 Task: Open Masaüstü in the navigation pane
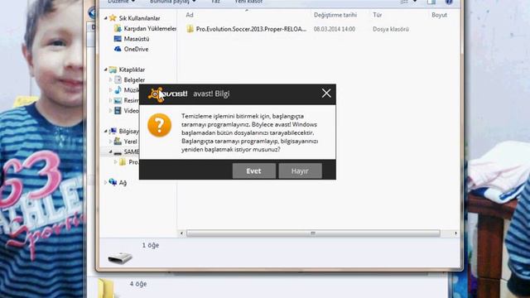(x=136, y=39)
